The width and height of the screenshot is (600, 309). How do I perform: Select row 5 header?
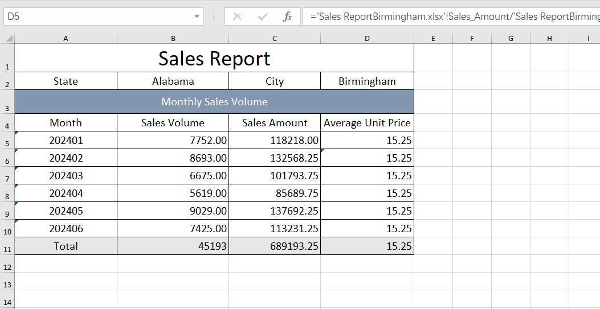(x=7, y=140)
